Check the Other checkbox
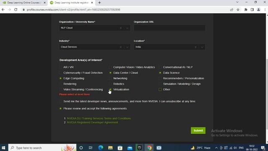 coord(160,89)
